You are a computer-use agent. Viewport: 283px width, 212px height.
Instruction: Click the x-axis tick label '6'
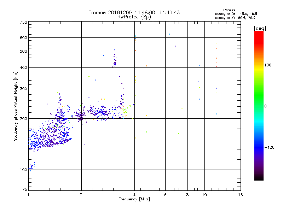(x=165, y=195)
